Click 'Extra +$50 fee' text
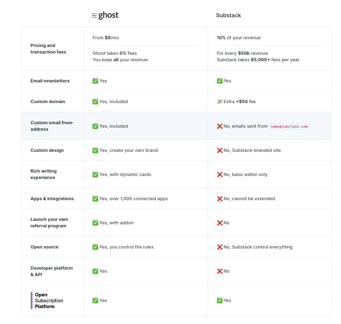 pos(239,101)
